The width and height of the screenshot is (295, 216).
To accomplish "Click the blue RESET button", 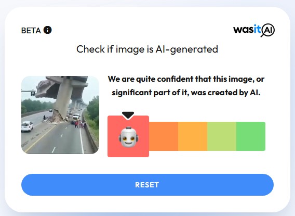I will 147,185.
